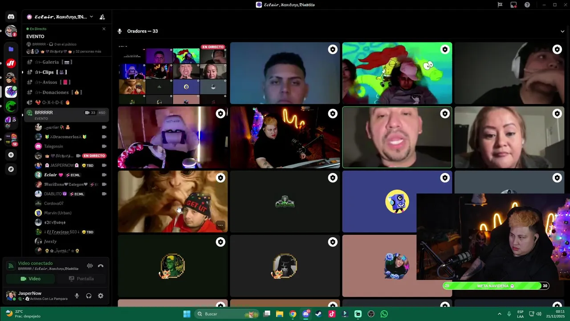Open TikTok from the taskbar
Image resolution: width=570 pixels, height=321 pixels.
pyautogui.click(x=332, y=314)
